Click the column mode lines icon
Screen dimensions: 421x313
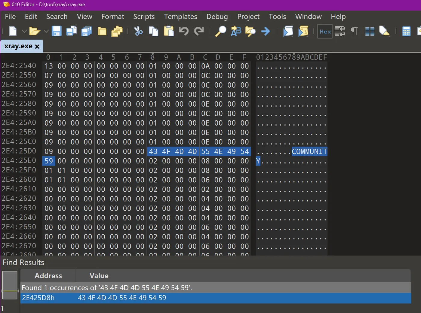pyautogui.click(x=370, y=31)
